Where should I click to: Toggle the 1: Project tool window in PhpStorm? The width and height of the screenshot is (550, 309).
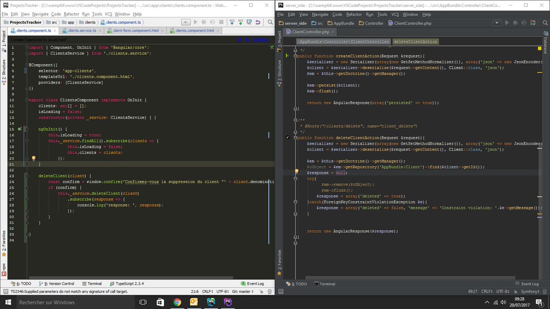pyautogui.click(x=280, y=41)
